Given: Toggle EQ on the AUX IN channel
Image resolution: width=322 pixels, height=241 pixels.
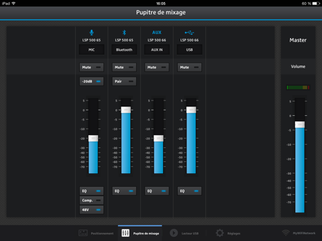Looking at the screenshot, I should [x=157, y=191].
